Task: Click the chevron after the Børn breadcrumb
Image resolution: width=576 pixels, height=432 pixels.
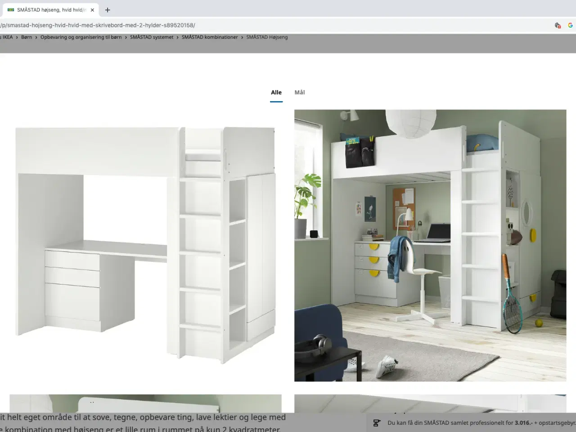Action: click(x=35, y=37)
